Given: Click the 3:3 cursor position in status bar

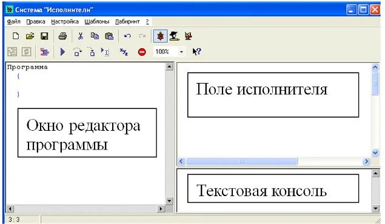Looking at the screenshot, I should pyautogui.click(x=14, y=219).
